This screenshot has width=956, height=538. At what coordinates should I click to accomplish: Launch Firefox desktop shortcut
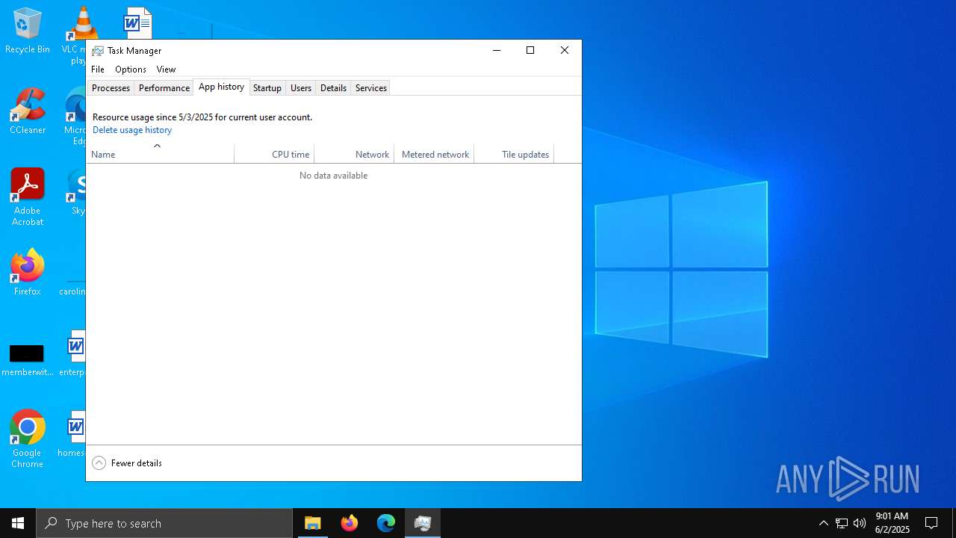(28, 273)
